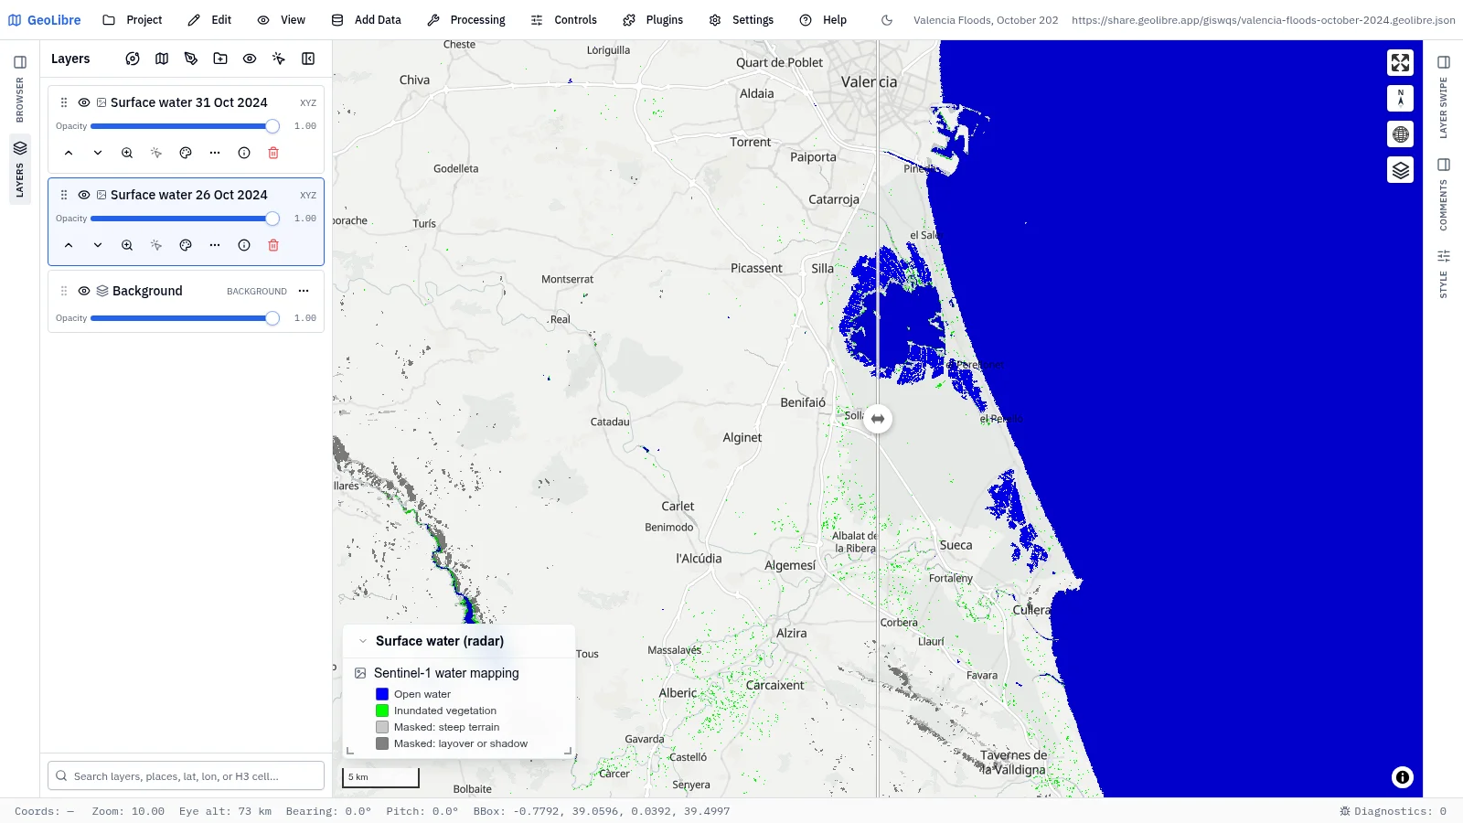The height and width of the screenshot is (823, 1463).
Task: Open style palette for Surface water 31 Oct
Action: coord(186,153)
